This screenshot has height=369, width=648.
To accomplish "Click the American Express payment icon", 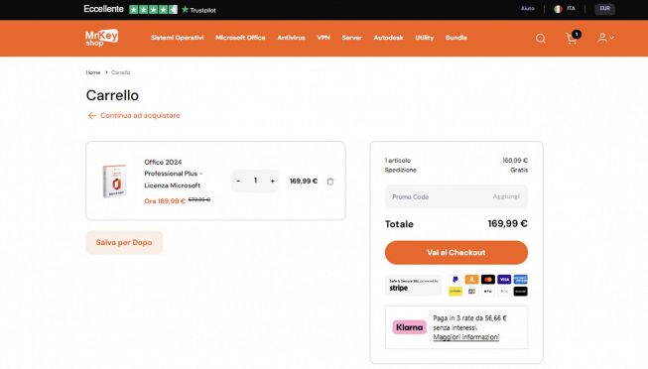I will pos(520,280).
